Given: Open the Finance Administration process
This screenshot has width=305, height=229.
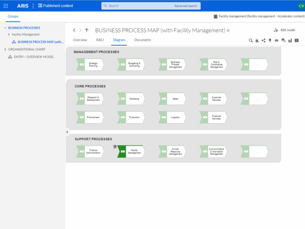Looking at the screenshot, I should coord(90,151).
